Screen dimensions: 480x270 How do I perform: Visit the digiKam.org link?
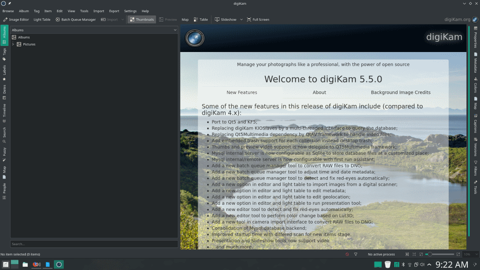coord(457,19)
